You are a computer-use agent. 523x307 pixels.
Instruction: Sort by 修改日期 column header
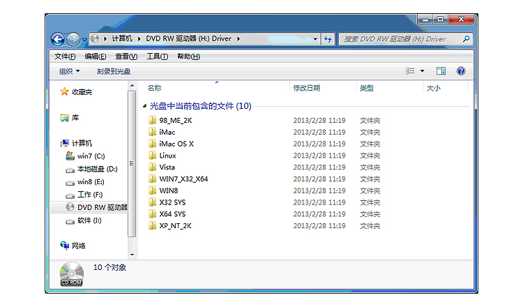[307, 88]
